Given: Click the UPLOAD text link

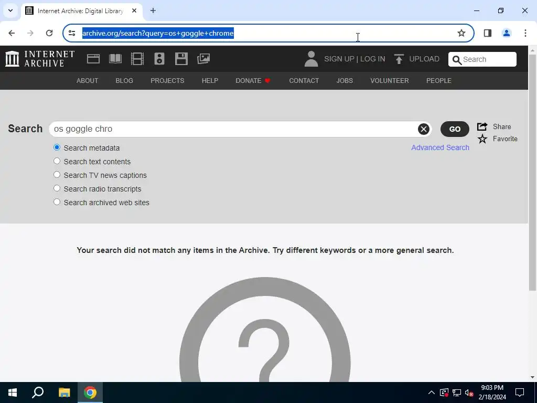Looking at the screenshot, I should (424, 59).
